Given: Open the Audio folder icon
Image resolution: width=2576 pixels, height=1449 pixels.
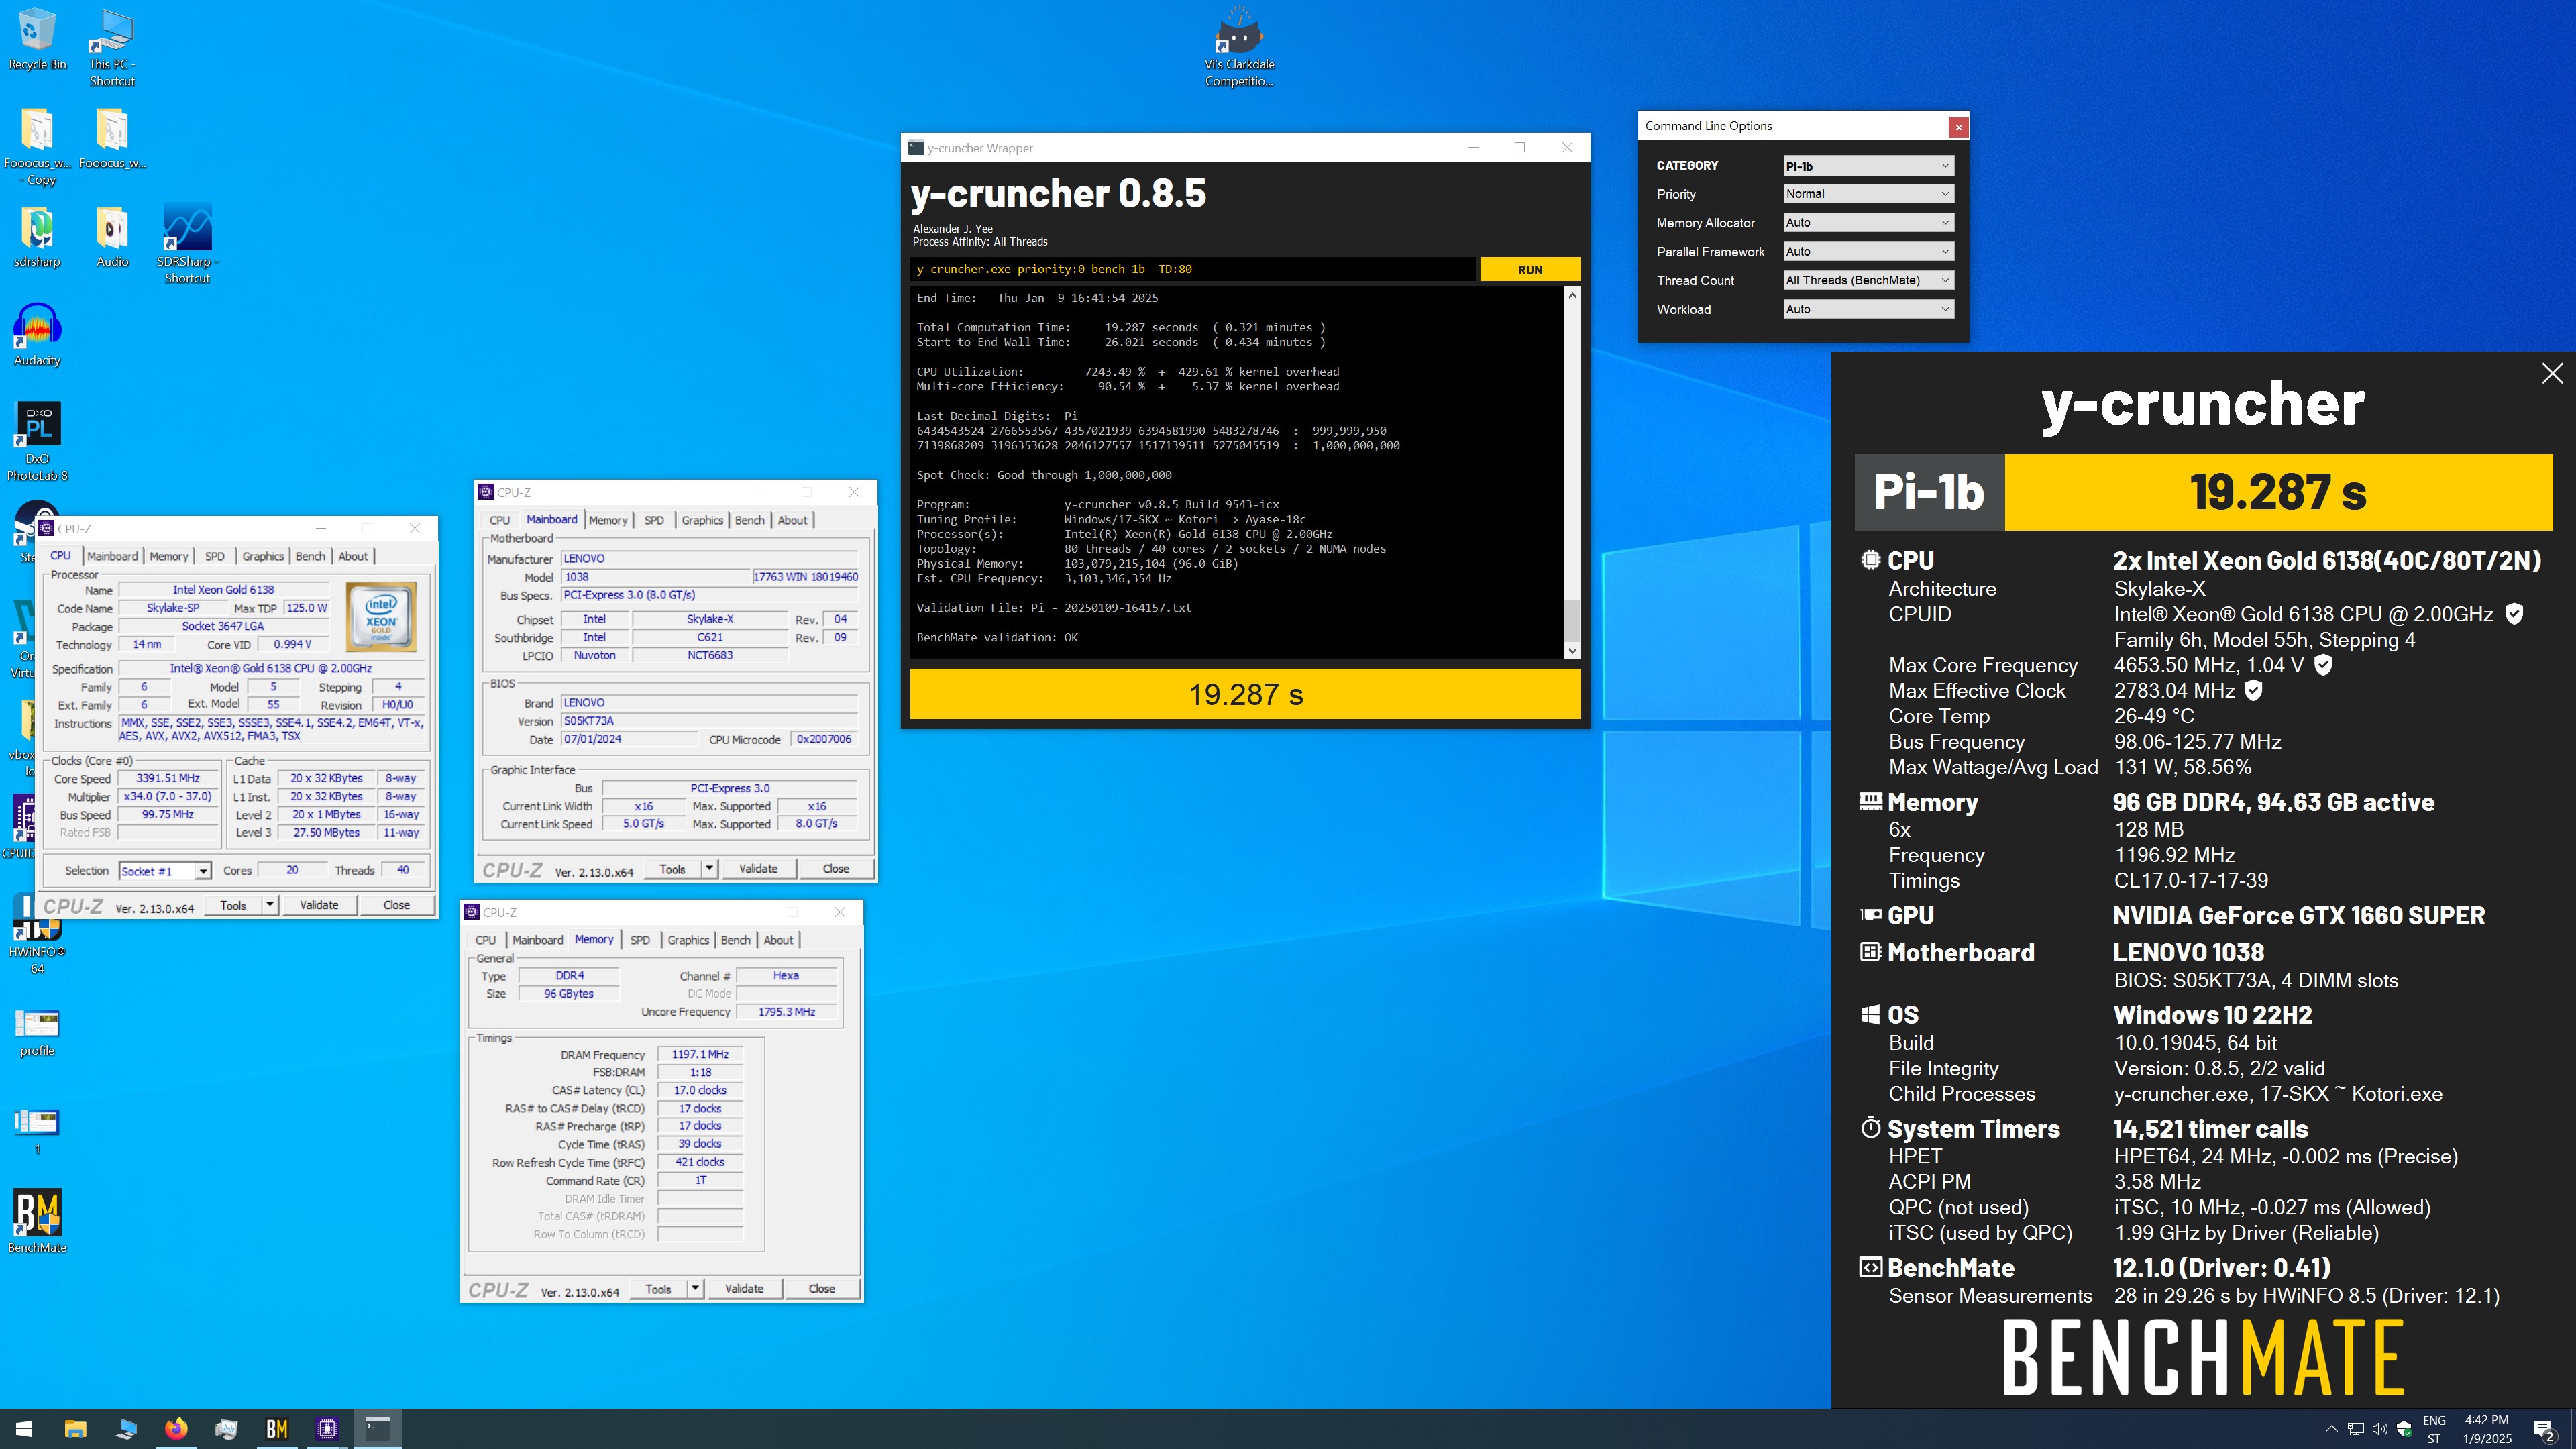Looking at the screenshot, I should (112, 237).
